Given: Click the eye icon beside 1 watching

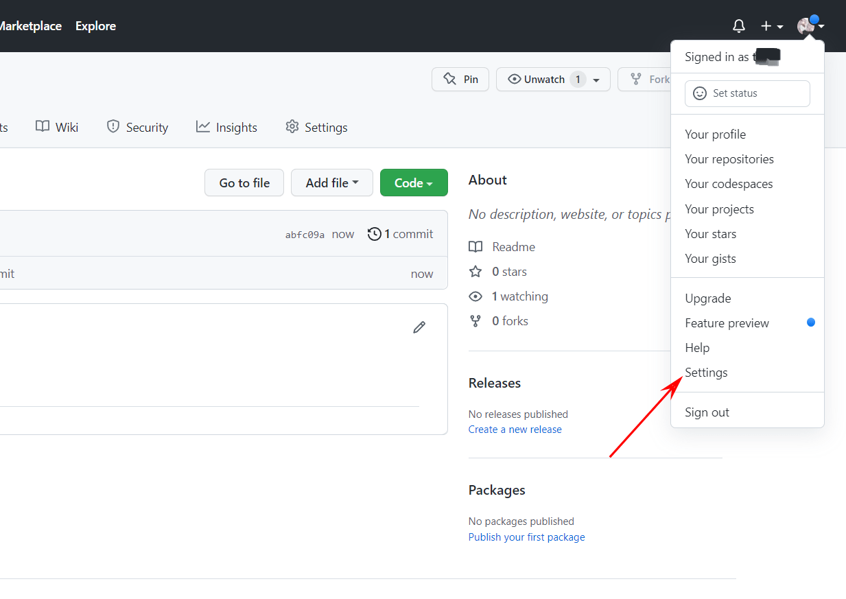Looking at the screenshot, I should click(475, 296).
